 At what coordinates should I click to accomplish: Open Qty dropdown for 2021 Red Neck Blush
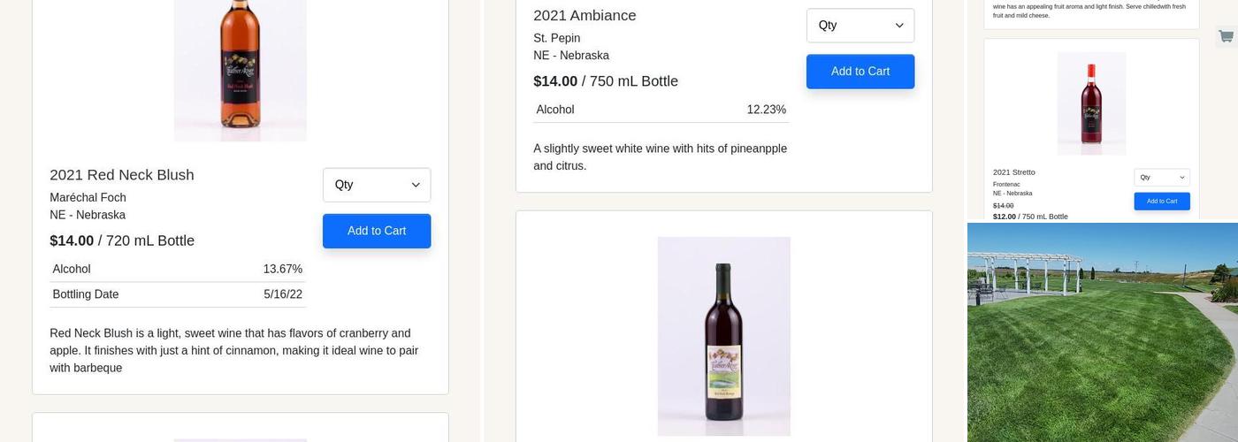tap(377, 185)
